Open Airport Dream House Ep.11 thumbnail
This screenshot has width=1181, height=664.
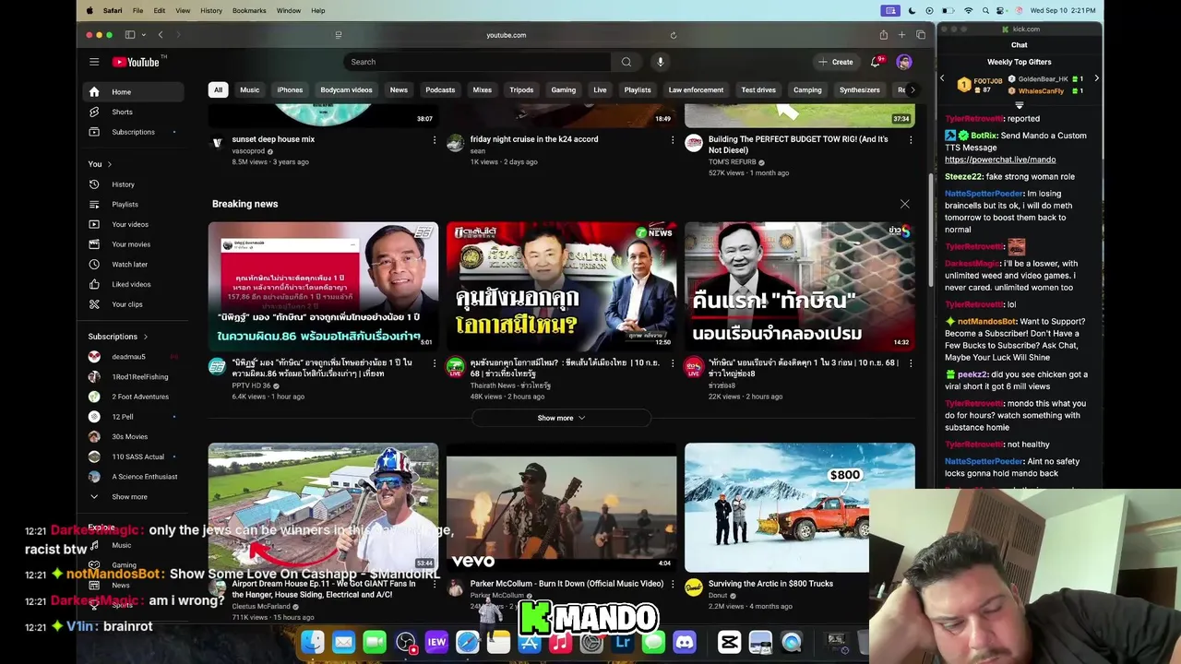[323, 507]
